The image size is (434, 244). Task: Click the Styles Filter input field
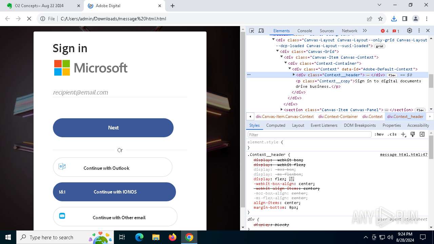click(310, 135)
